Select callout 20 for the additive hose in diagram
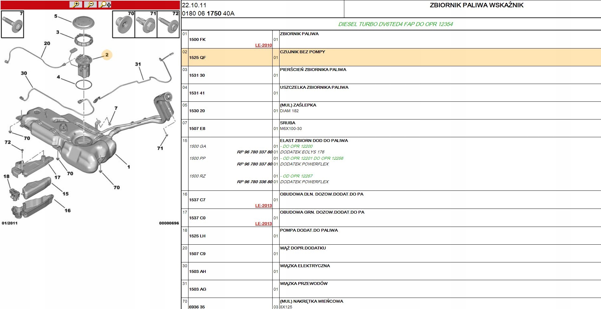 click(x=47, y=43)
